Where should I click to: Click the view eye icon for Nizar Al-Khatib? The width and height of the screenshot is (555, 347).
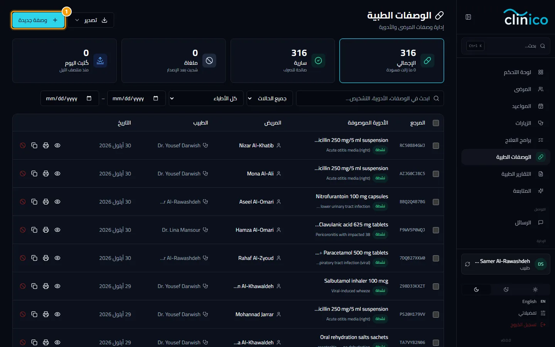coord(57,145)
